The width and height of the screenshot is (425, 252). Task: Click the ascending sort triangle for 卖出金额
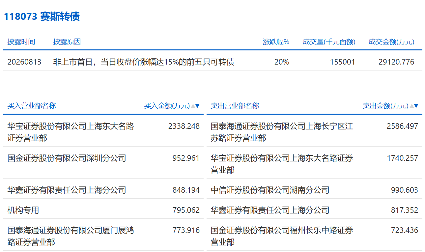pos(411,106)
